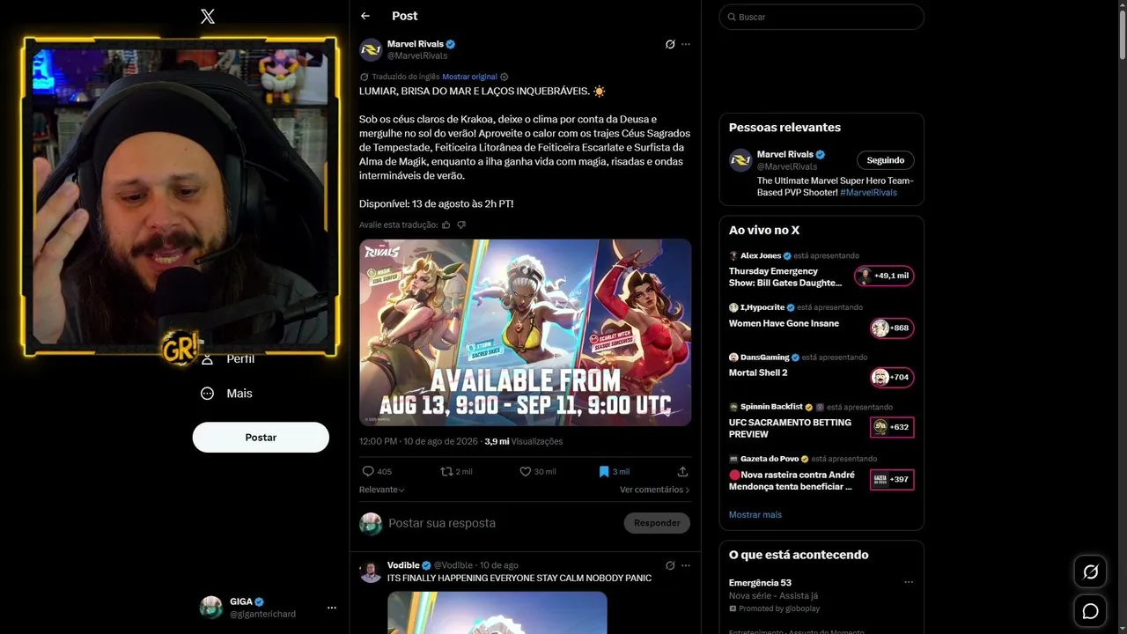
Task: Open Grok actions on Marvel Rivals post
Action: pyautogui.click(x=670, y=44)
